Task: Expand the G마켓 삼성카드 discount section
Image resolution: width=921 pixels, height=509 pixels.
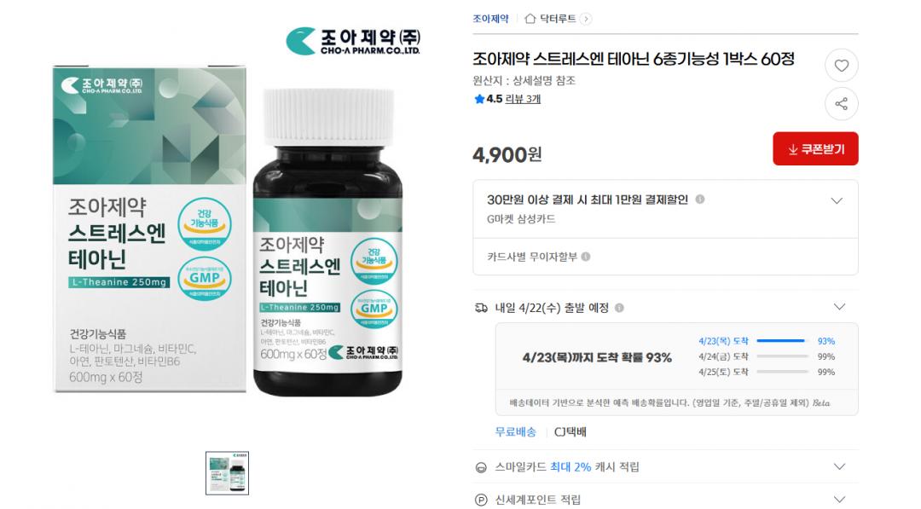Action: click(x=837, y=200)
